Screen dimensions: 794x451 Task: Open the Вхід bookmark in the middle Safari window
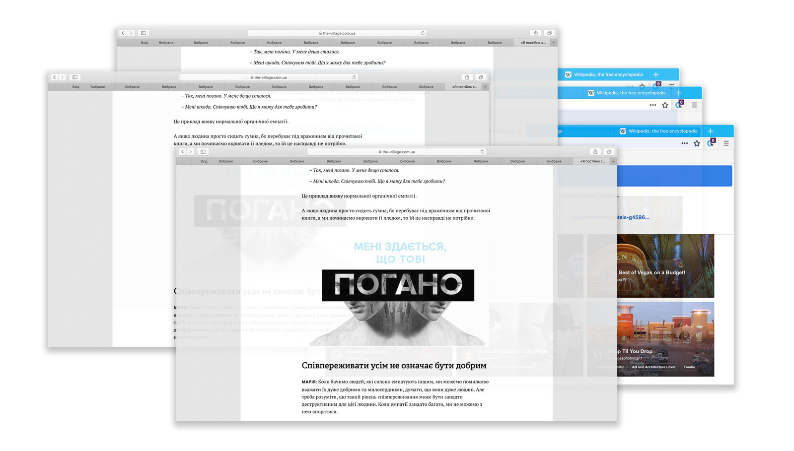[x=76, y=87]
